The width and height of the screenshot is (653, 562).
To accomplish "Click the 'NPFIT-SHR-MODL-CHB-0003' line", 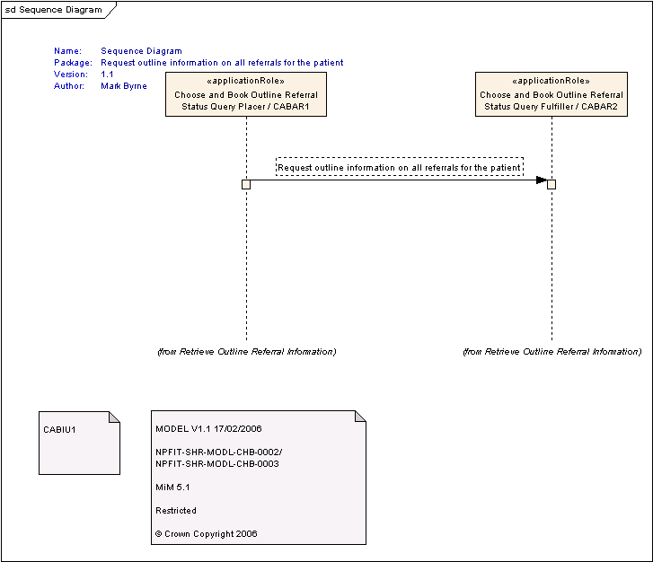I will pos(217,464).
